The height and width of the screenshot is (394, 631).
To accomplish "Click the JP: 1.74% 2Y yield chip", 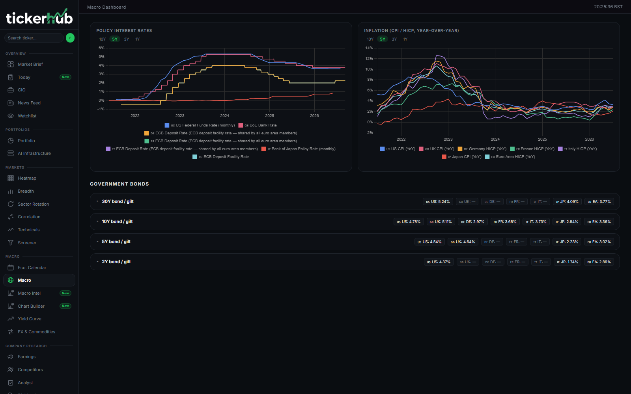I will click(568, 262).
